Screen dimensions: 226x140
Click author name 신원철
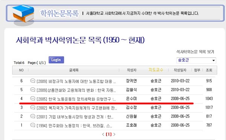(131, 116)
